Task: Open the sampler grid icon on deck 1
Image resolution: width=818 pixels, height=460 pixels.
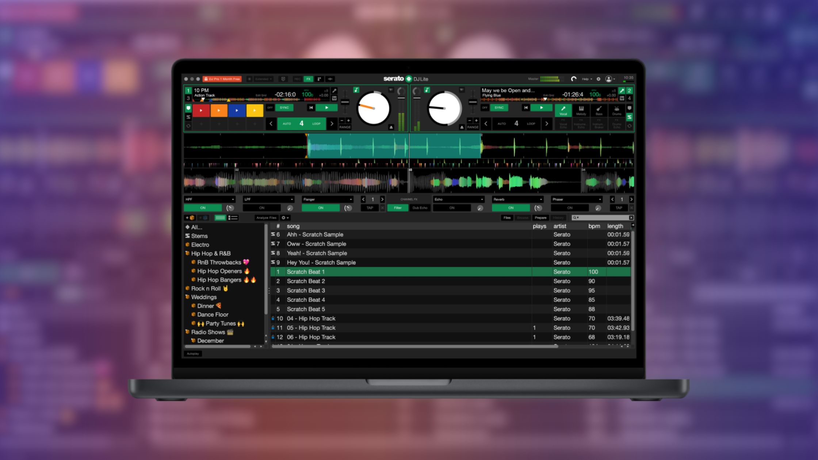Action: 335,98
